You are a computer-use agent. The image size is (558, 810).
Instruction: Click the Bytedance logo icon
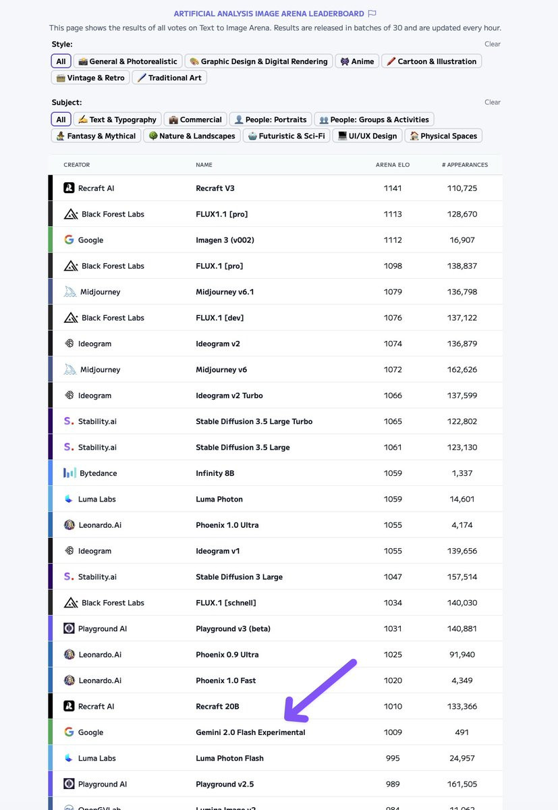(x=69, y=473)
